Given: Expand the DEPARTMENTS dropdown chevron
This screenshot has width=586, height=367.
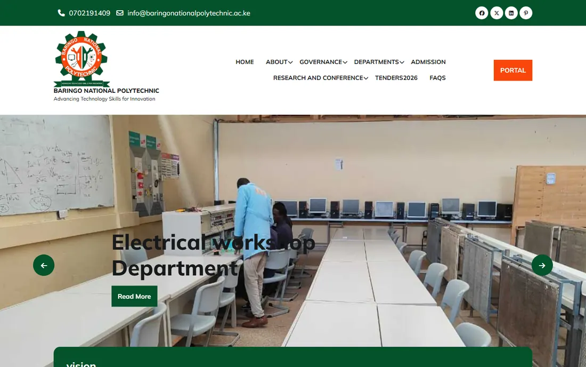Looking at the screenshot, I should tap(402, 62).
